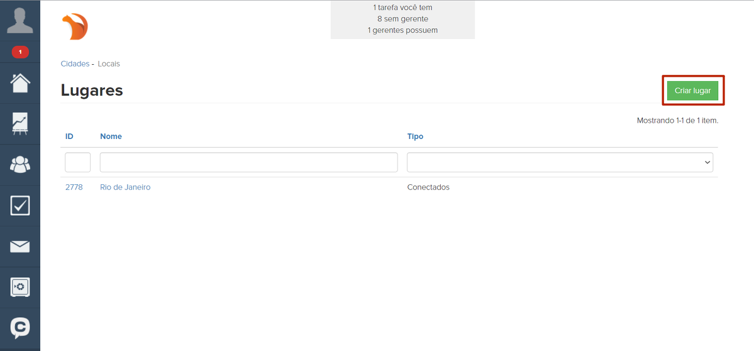Open the mail envelope icon
This screenshot has height=351, width=754.
click(20, 247)
